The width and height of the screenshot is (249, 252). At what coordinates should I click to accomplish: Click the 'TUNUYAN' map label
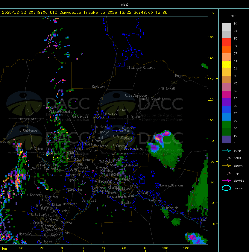pos(63,233)
